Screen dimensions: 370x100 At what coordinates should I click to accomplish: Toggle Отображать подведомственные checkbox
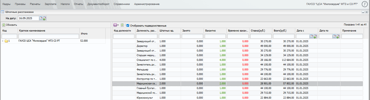[x=128, y=25]
